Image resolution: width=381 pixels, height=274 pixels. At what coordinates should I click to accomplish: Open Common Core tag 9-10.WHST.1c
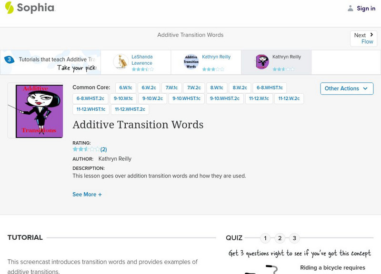point(186,98)
